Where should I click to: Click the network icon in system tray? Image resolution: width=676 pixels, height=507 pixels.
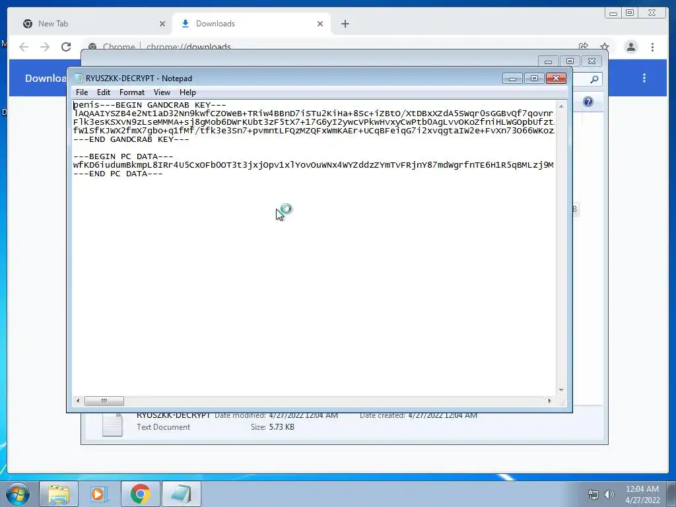[x=593, y=494]
